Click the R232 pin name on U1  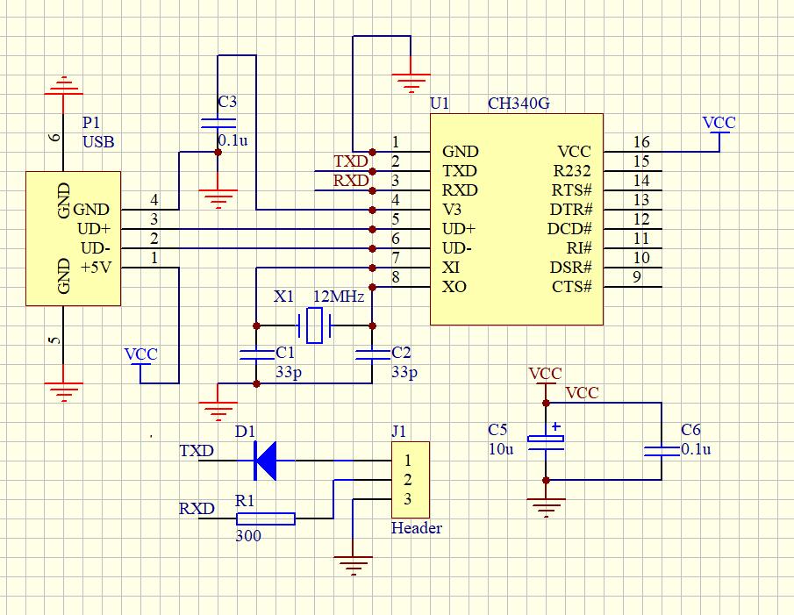coord(572,170)
